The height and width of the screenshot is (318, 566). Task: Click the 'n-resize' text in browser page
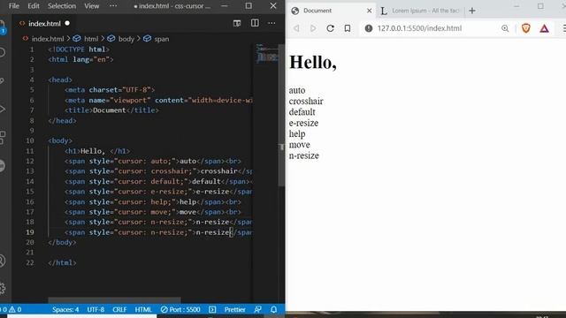[303, 155]
